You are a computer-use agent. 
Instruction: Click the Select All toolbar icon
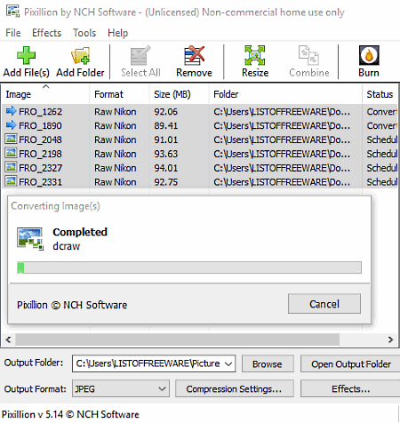pos(140,55)
